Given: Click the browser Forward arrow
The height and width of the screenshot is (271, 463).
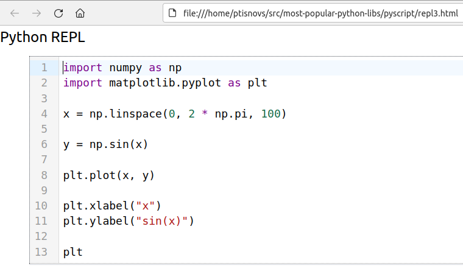Looking at the screenshot, I should 37,13.
